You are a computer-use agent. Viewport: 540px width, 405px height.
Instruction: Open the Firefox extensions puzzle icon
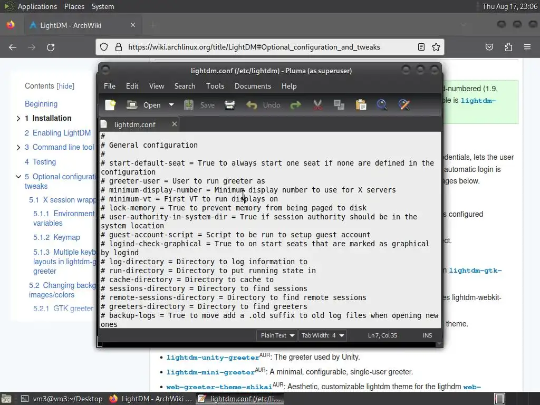[x=508, y=47]
